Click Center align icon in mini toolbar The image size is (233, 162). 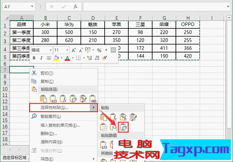(x=49, y=58)
